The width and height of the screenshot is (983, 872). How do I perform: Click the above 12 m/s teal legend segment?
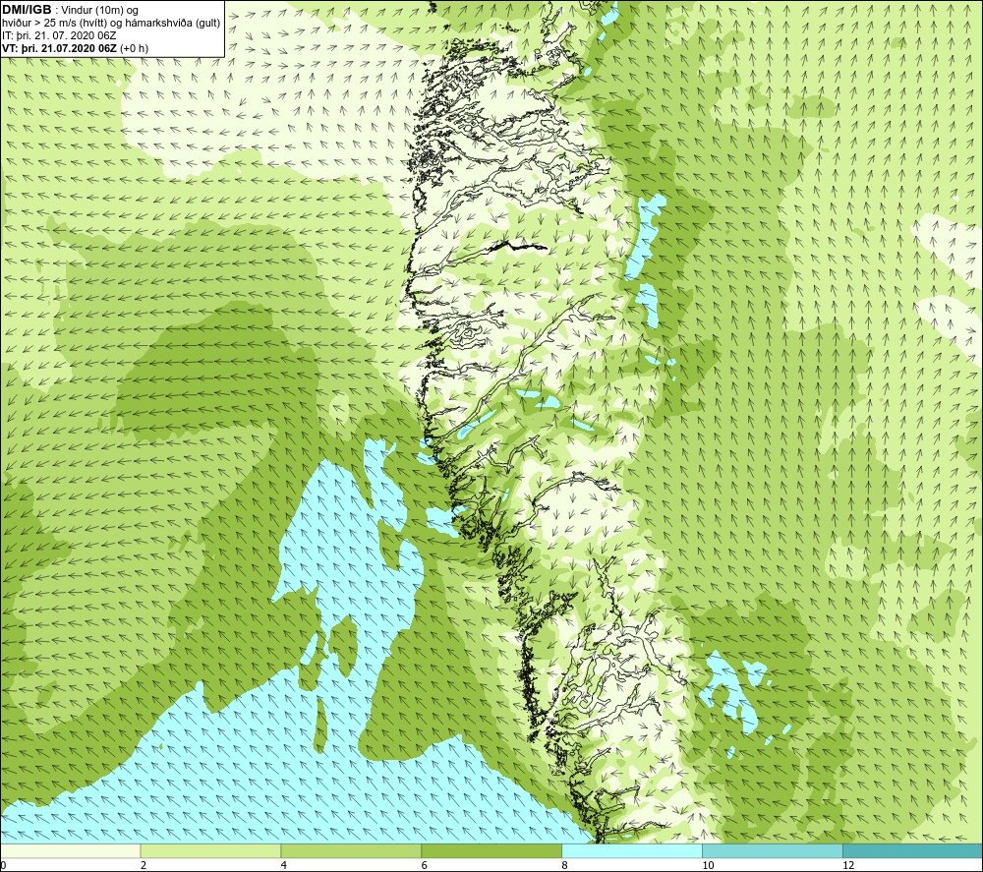tap(913, 850)
